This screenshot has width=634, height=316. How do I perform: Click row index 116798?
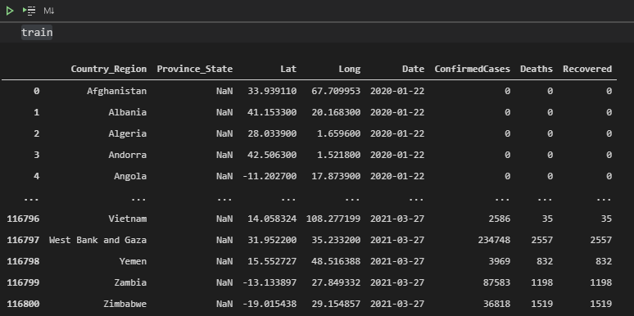[x=23, y=261]
